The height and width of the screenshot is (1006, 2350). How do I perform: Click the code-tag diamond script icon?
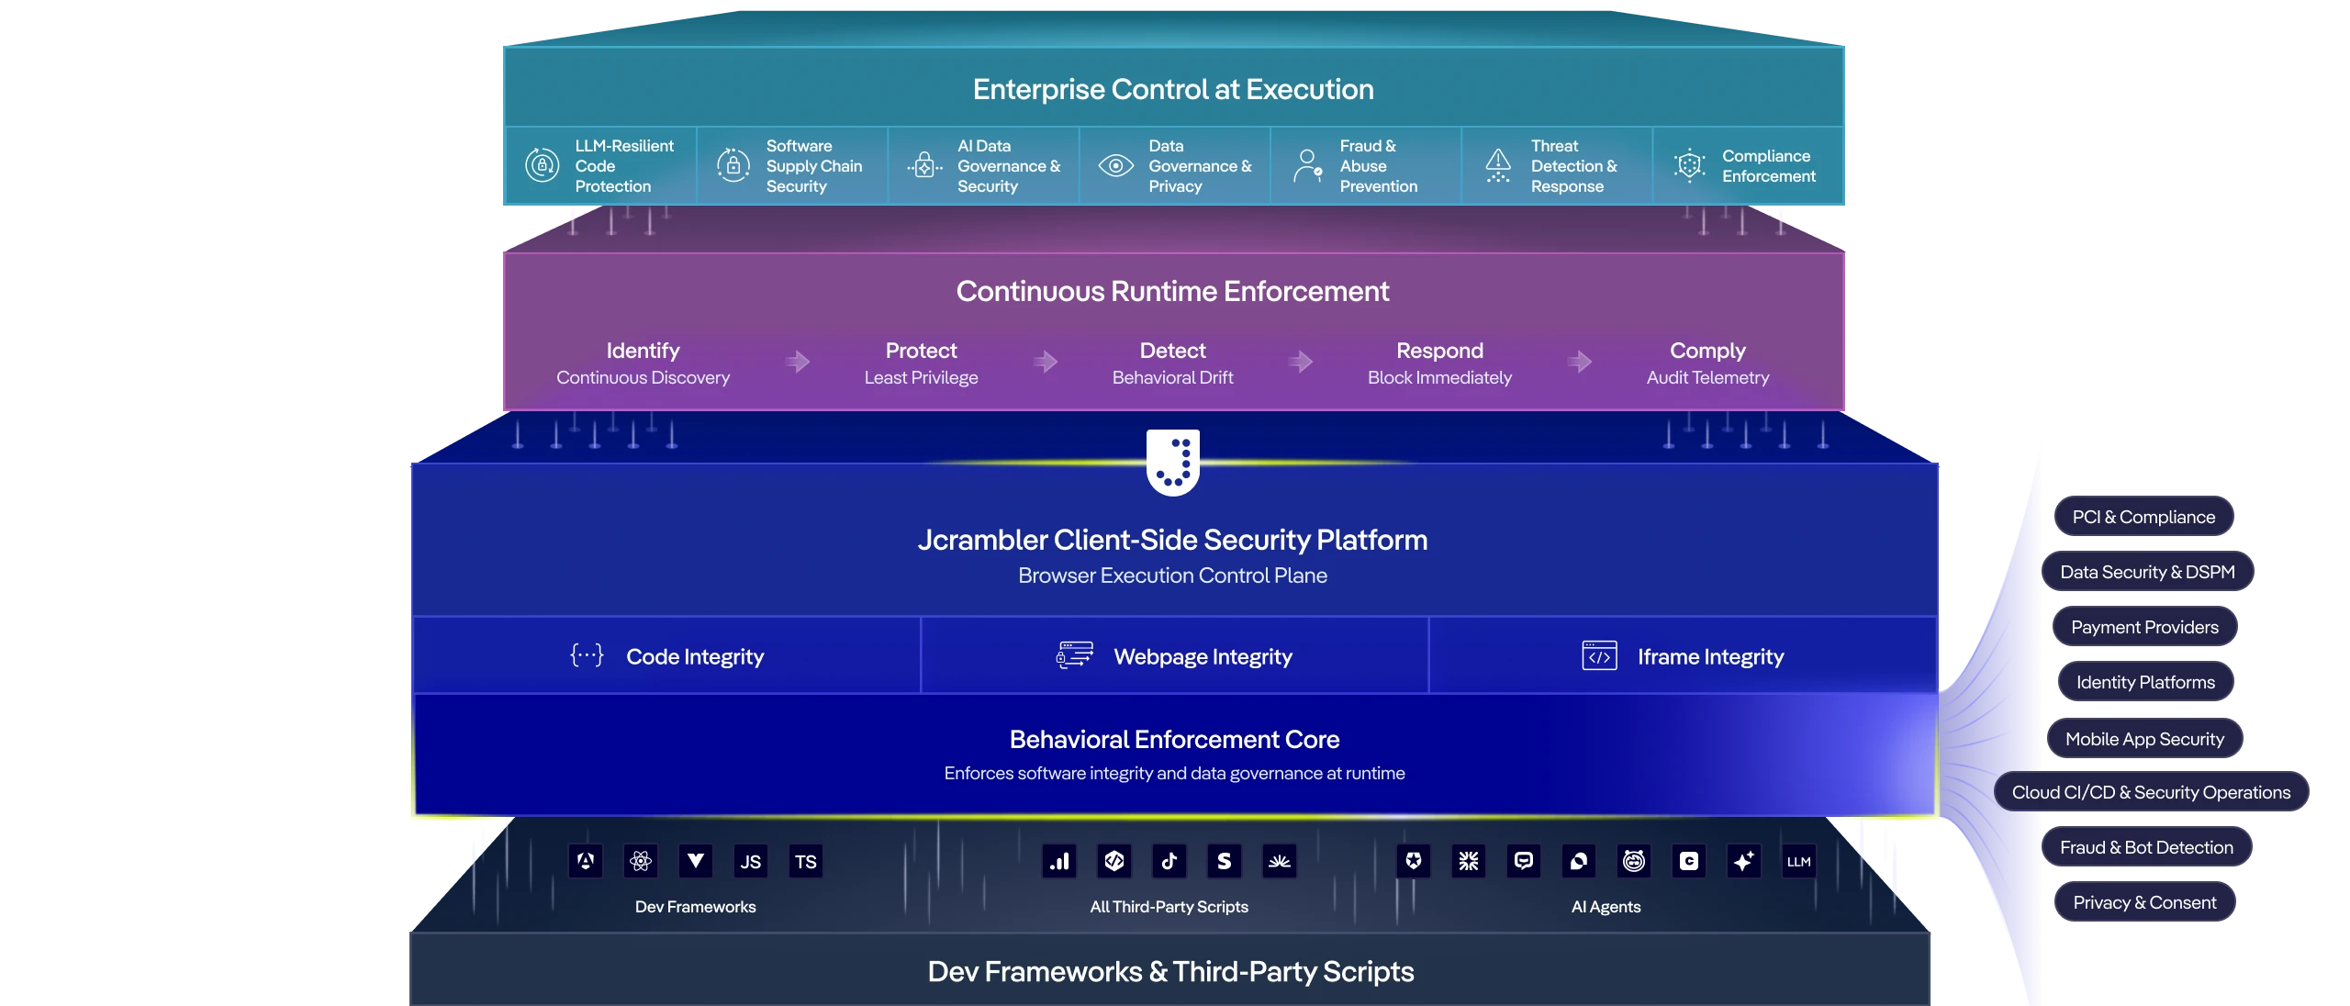click(1114, 861)
